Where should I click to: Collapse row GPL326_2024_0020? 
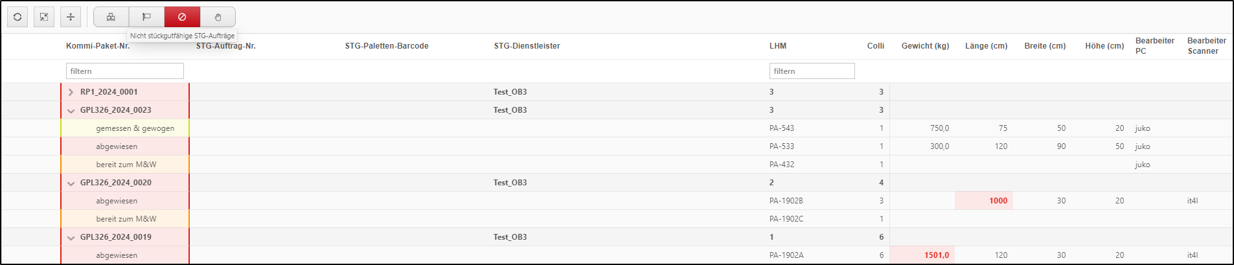pyautogui.click(x=71, y=183)
